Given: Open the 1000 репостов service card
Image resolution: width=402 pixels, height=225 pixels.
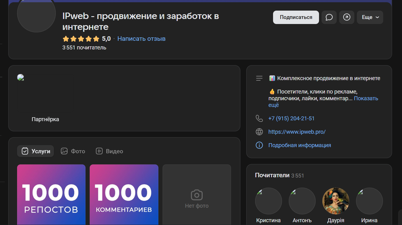Looking at the screenshot, I should click(x=51, y=195).
